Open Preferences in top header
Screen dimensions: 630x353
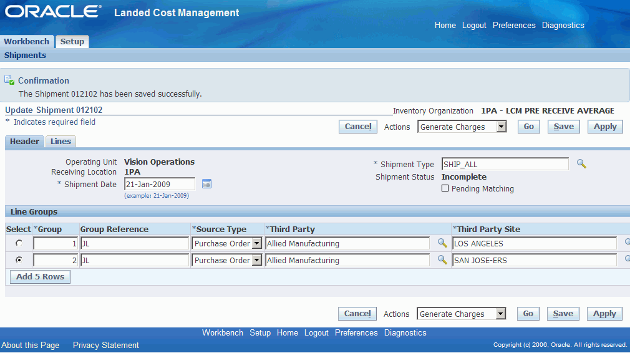pos(514,26)
